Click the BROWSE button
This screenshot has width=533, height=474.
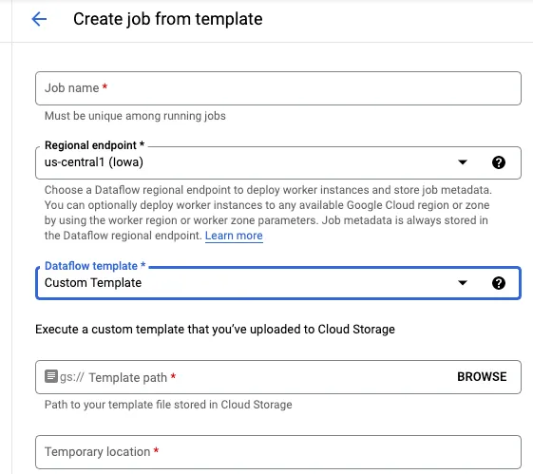(482, 376)
